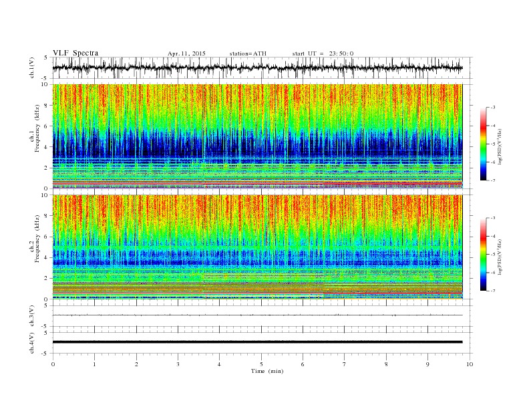
Task: Select the date text "Apr. 11, 2015"
Action: coord(186,53)
